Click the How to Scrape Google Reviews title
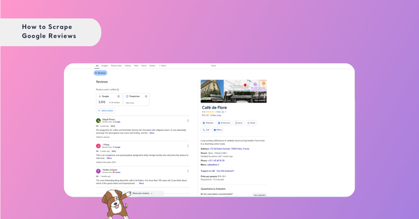The height and width of the screenshot is (219, 419). point(49,32)
